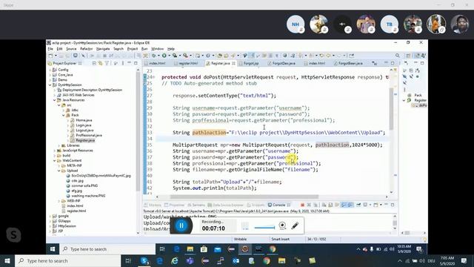This screenshot has height=267, width=474.
Task: Pause the screen recording
Action: click(x=181, y=225)
